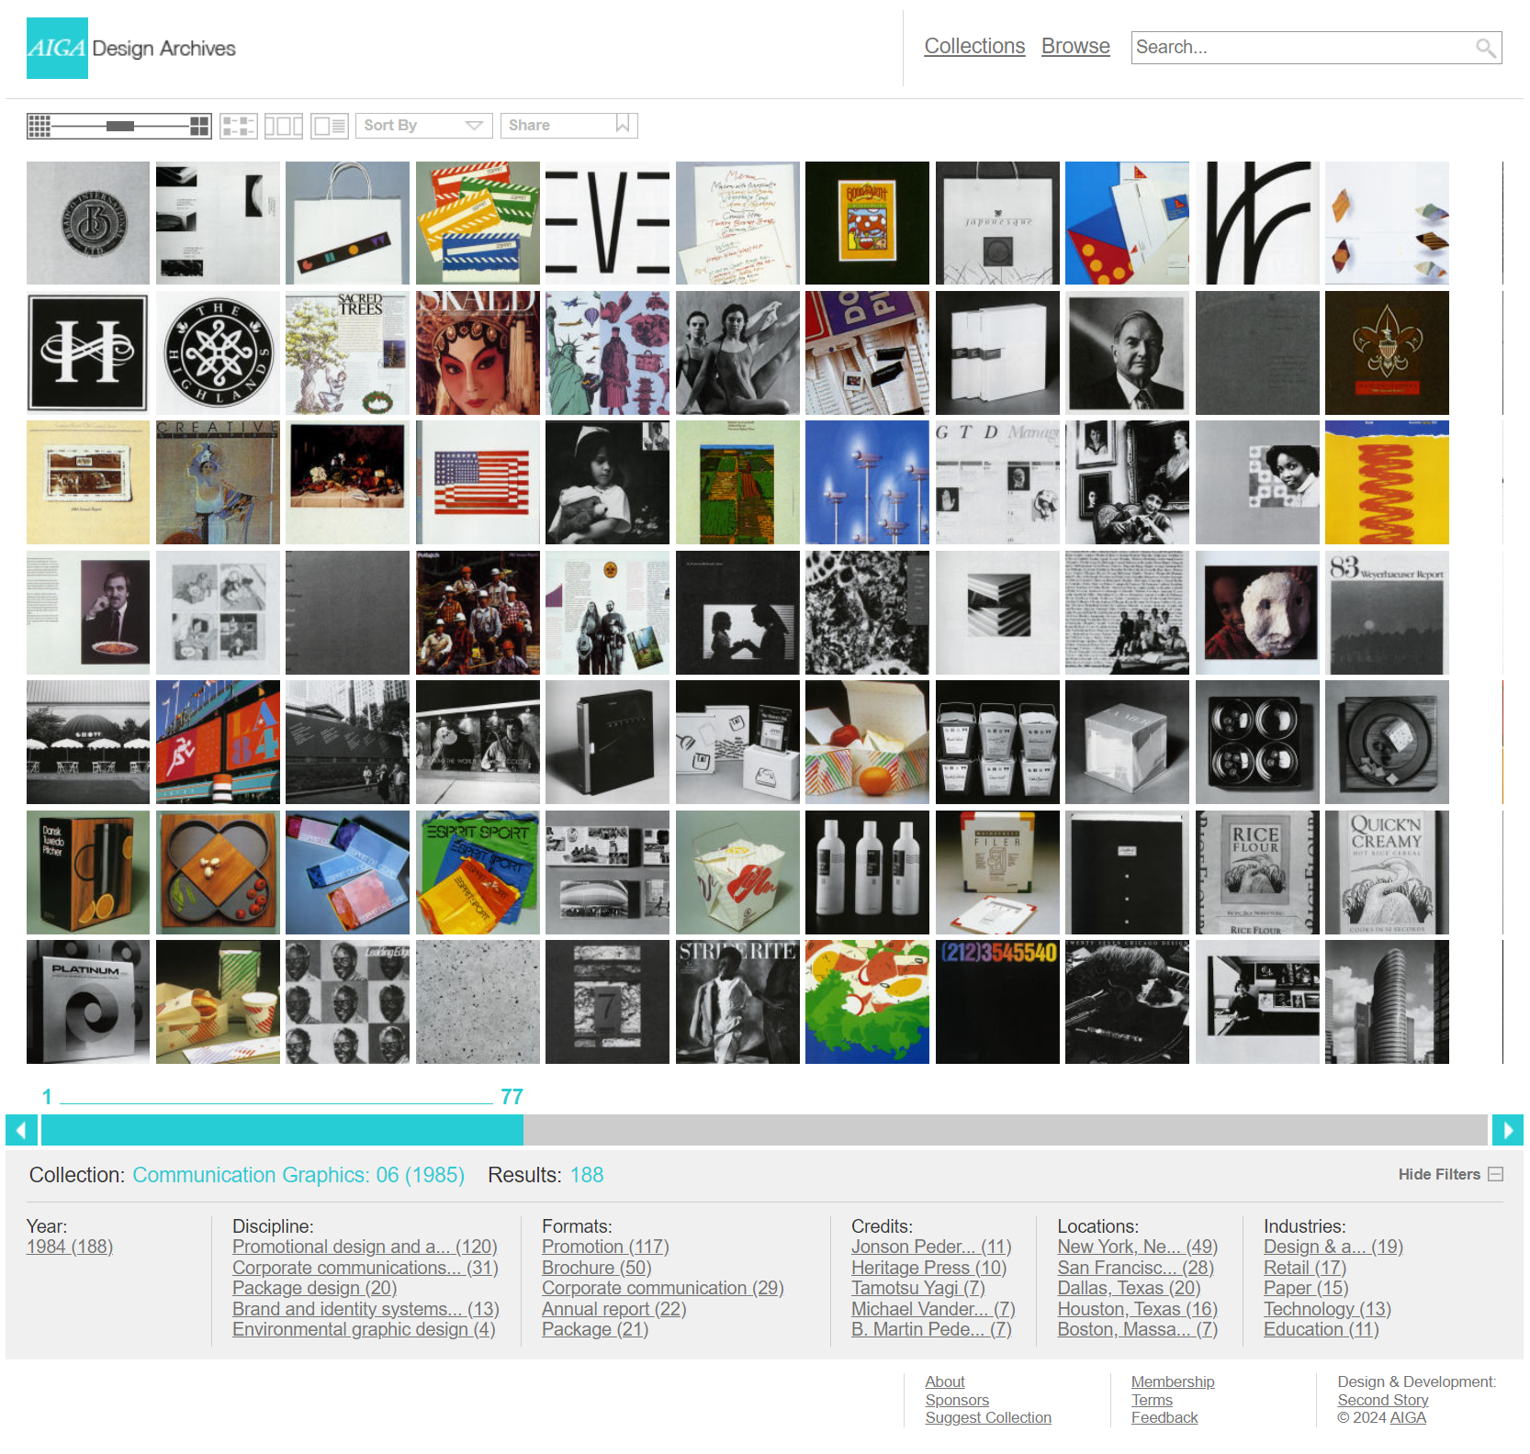Click in the Search input field
This screenshot has height=1454, width=1530.
(1299, 48)
